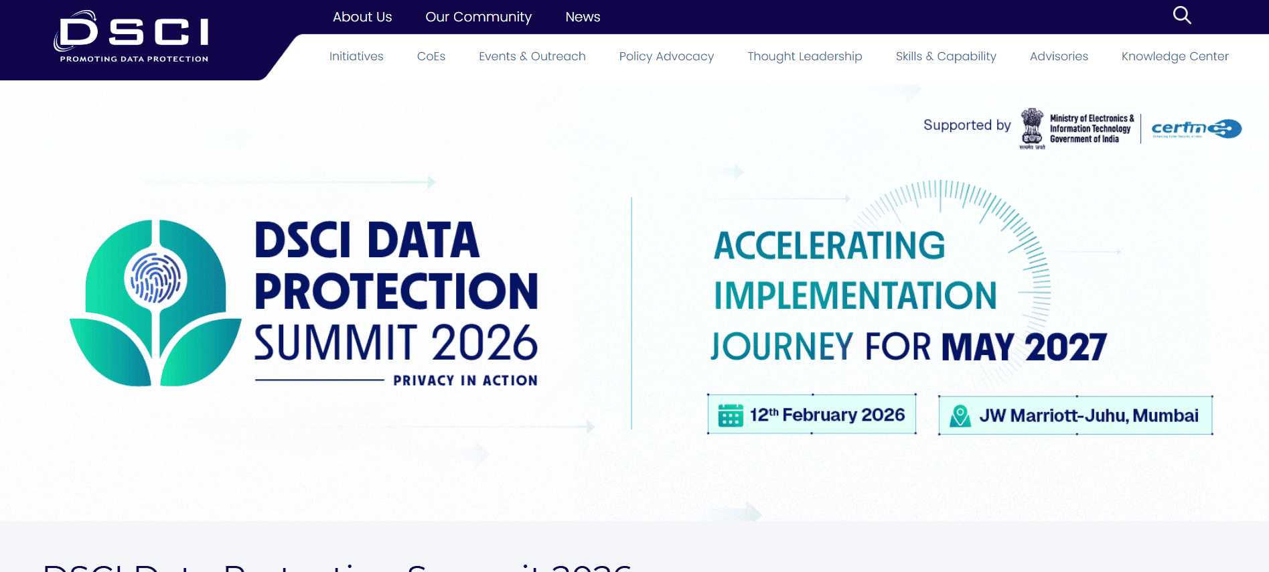Image resolution: width=1269 pixels, height=572 pixels.
Task: Click the search magnifier icon
Action: [x=1182, y=15]
